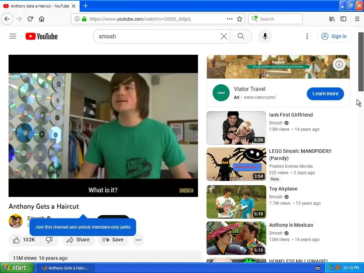
Task: Open Toy Airplane video title
Action: click(283, 189)
